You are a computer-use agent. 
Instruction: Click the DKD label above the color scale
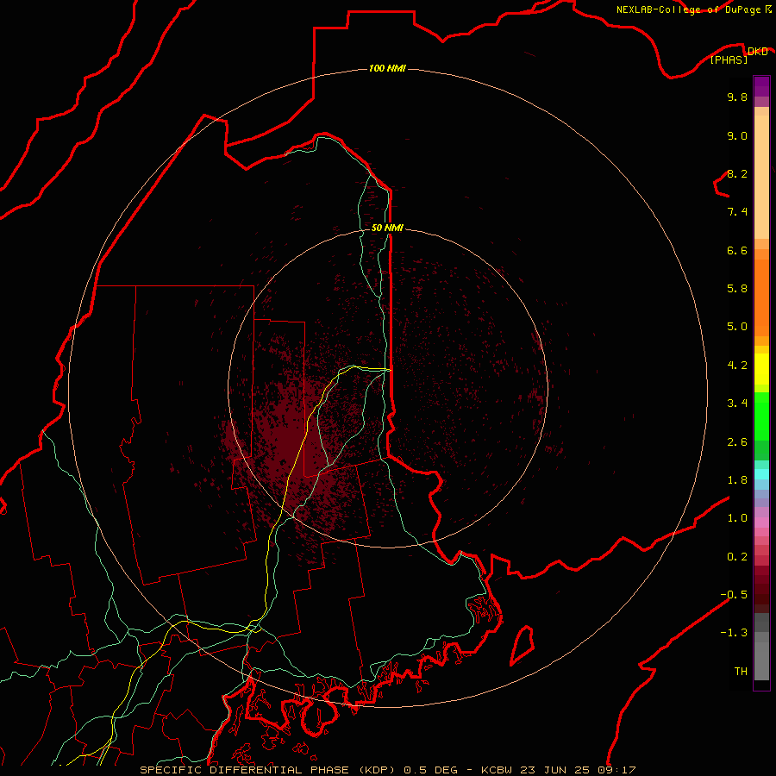pyautogui.click(x=757, y=51)
